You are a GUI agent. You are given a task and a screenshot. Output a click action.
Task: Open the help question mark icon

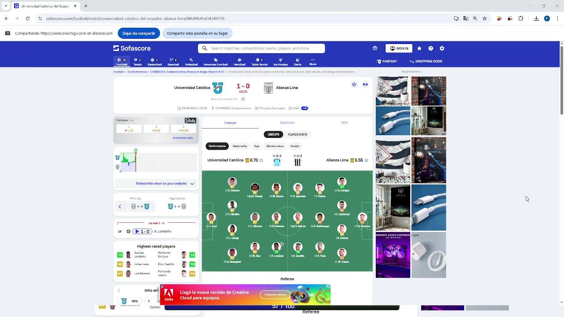[x=430, y=48]
